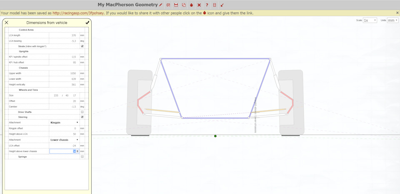Image resolution: width=400 pixels, height=194 pixels.
Task: Click the floppy disk save icon
Action: [176, 5]
